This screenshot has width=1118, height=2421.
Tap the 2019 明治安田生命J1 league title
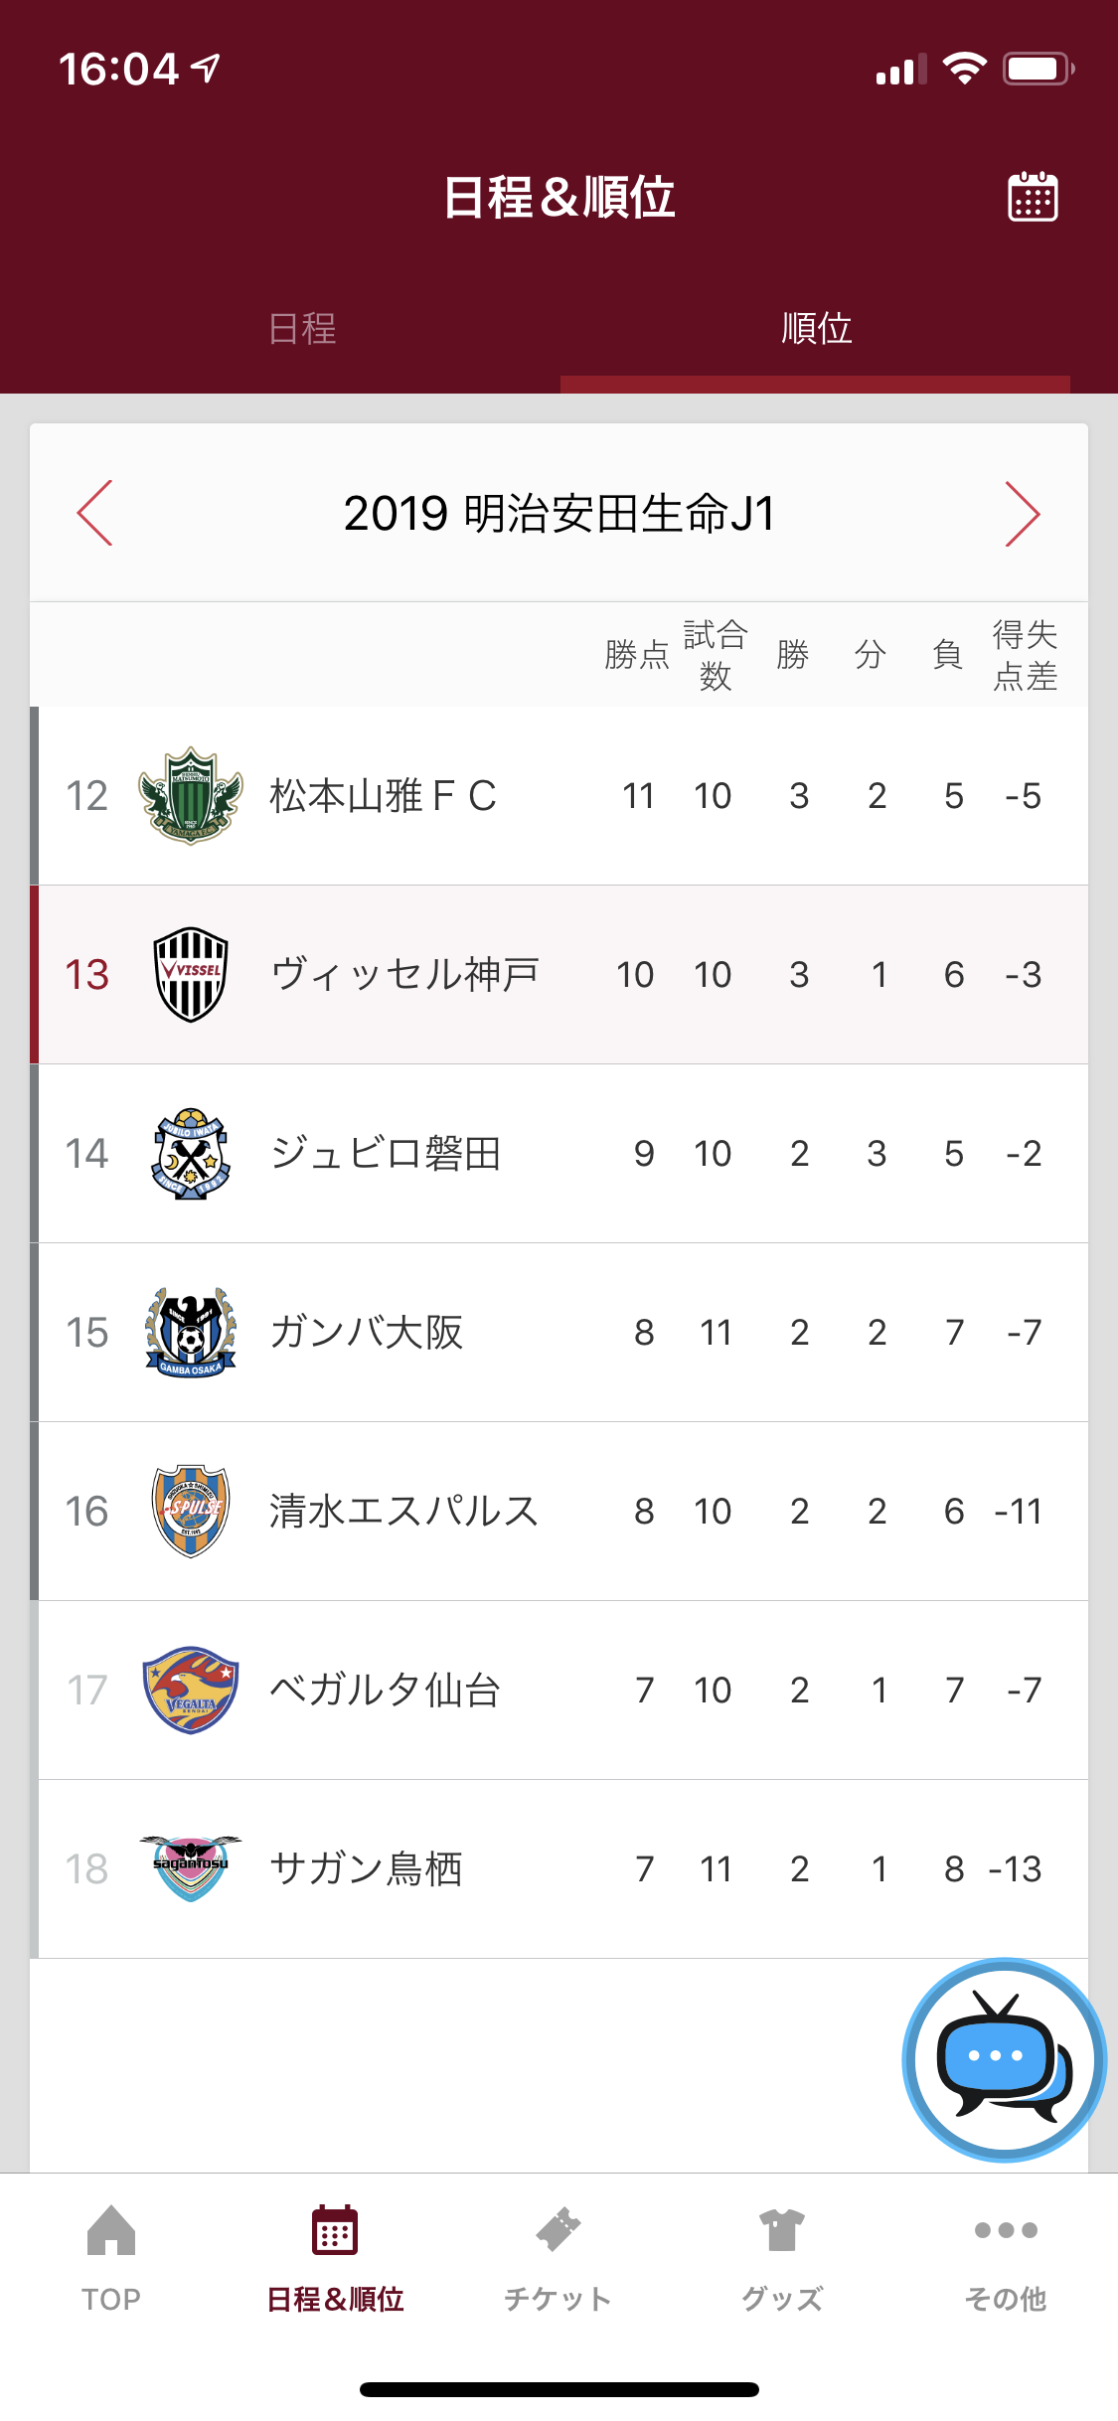(x=559, y=514)
